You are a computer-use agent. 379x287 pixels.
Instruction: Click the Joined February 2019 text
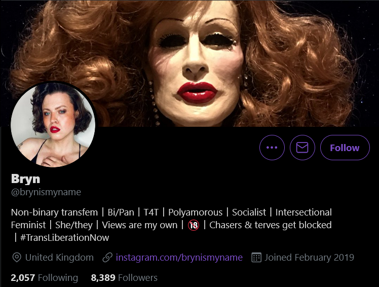[309, 257]
